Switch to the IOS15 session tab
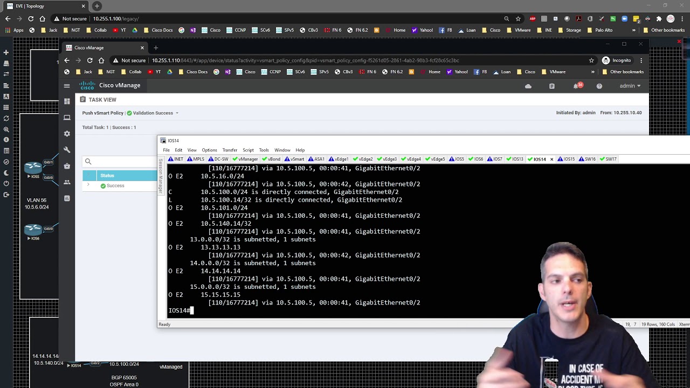Image resolution: width=690 pixels, height=388 pixels. [566, 159]
